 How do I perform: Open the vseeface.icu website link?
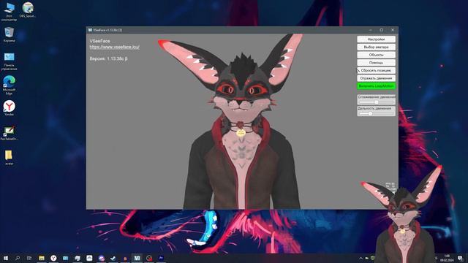[114, 47]
